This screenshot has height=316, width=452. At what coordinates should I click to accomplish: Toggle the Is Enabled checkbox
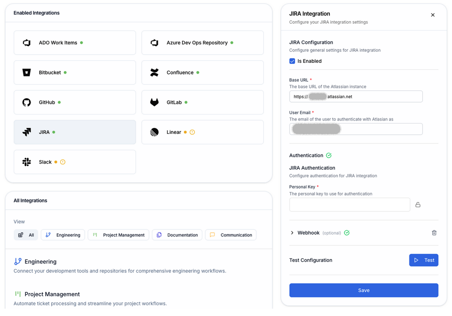(292, 61)
